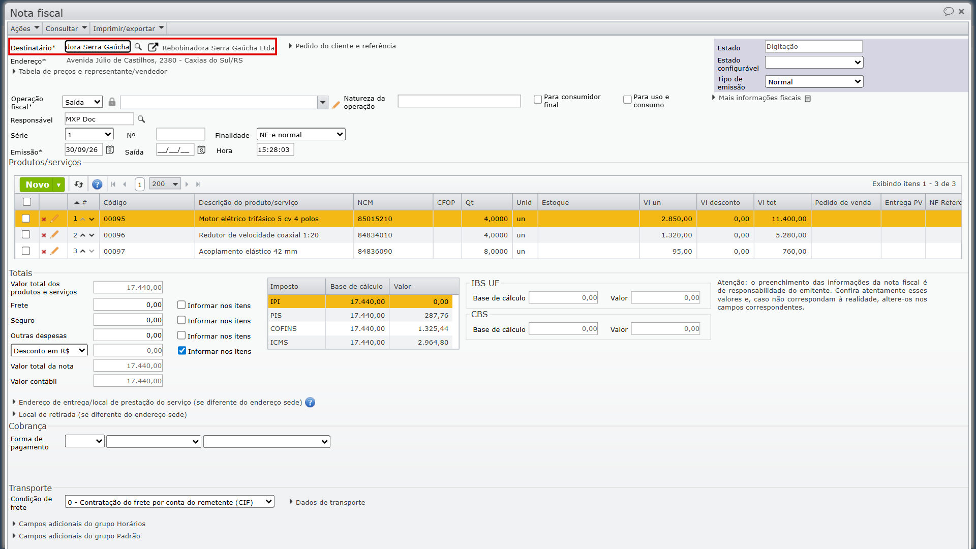Search for a Responsável with the magnifier icon
Image resolution: width=976 pixels, height=549 pixels.
(x=141, y=119)
